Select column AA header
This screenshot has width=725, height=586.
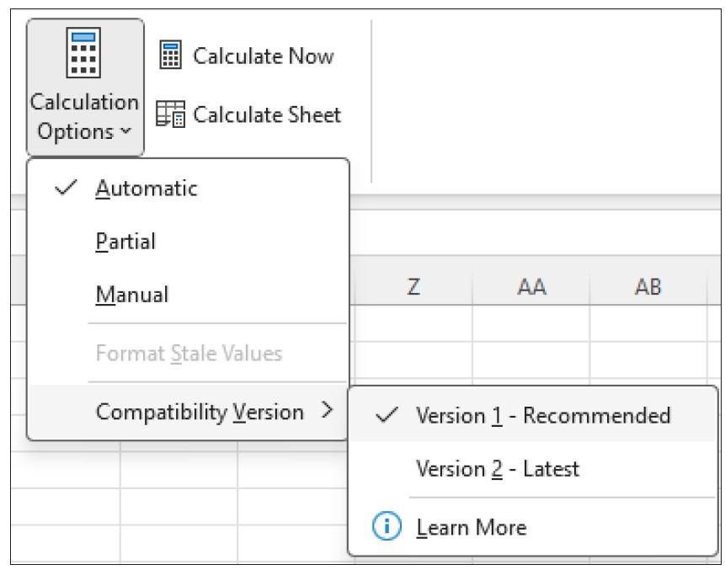[531, 287]
